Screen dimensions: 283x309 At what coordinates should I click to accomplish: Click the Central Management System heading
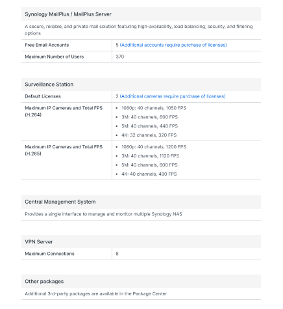60,202
